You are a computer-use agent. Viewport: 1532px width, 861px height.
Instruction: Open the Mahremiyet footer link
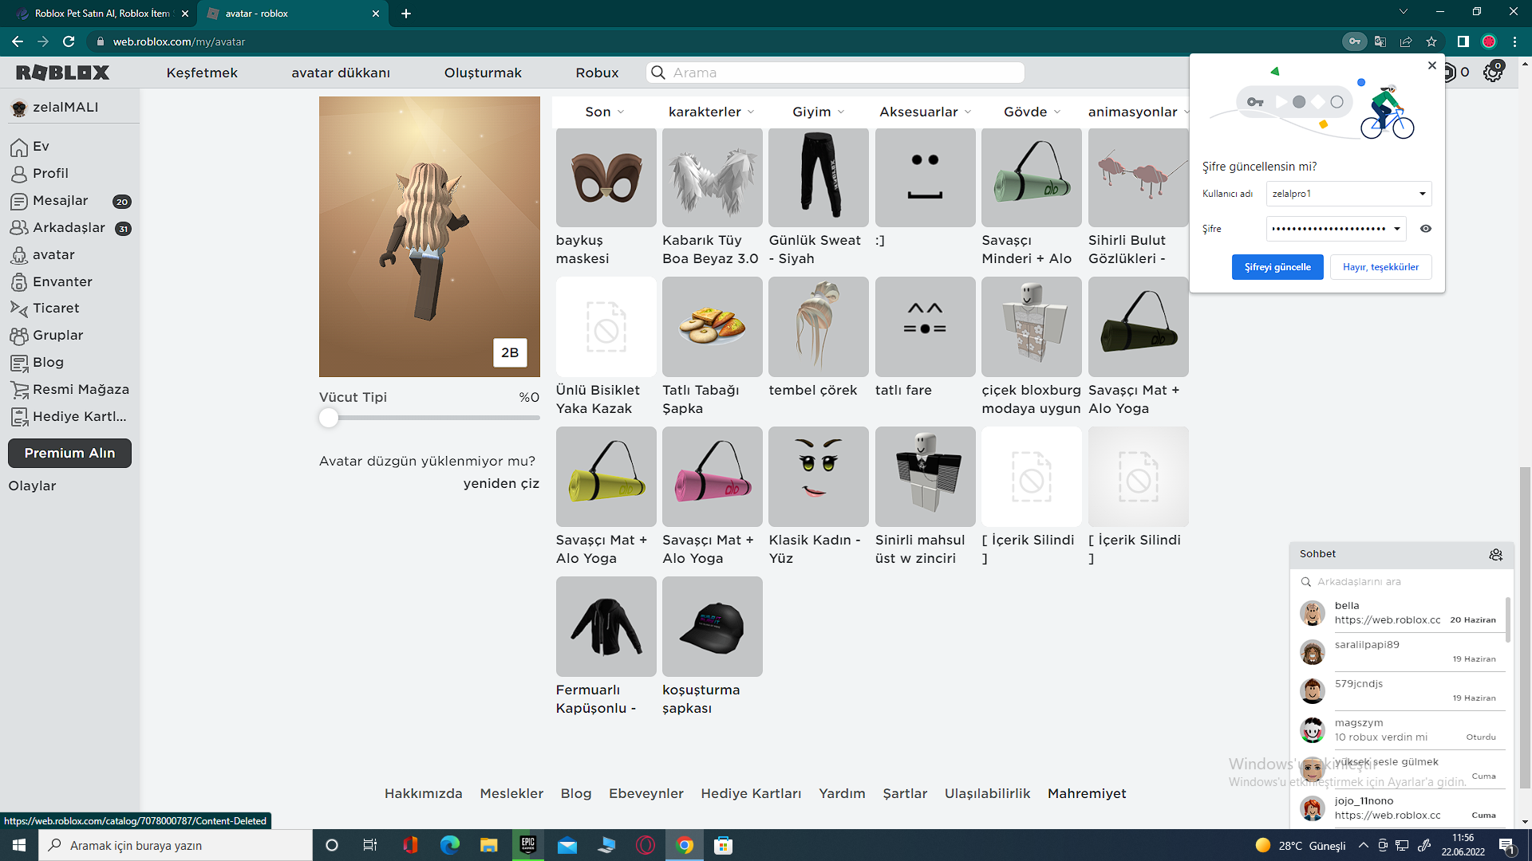[1087, 794]
